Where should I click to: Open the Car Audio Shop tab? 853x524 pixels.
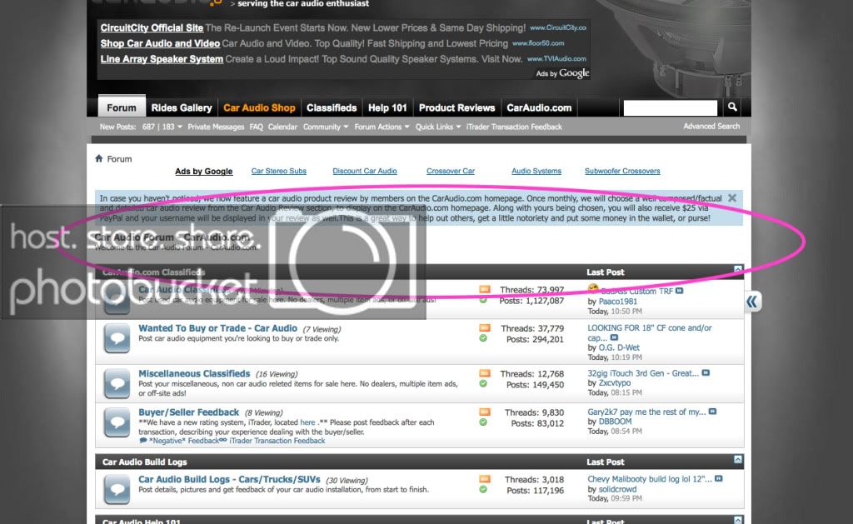(x=260, y=107)
